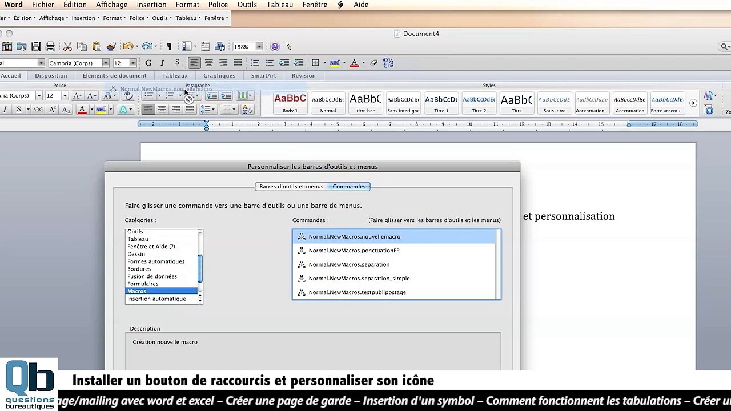731x411 pixels.
Task: Expand the Undo history dropdown arrow
Action: (x=138, y=47)
